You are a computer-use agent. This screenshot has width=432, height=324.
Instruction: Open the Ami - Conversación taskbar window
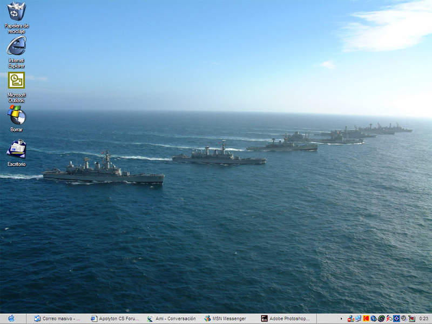(172, 319)
